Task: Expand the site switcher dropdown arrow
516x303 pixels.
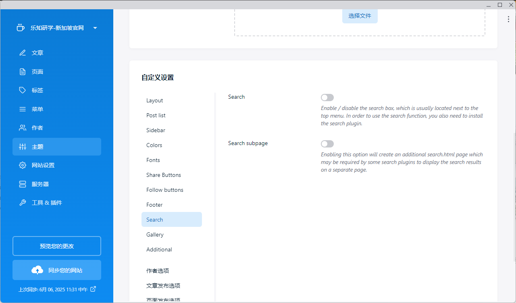Action: click(x=95, y=28)
